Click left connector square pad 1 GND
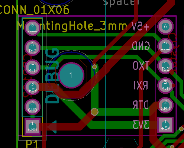Viewport: 184px width, 148px height. [32, 126]
